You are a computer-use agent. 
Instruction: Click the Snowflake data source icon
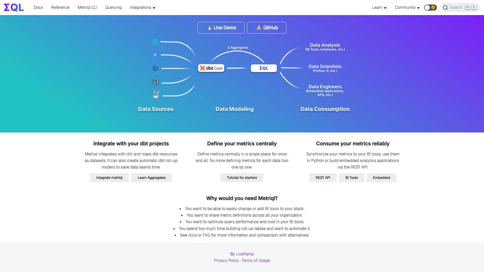click(155, 42)
